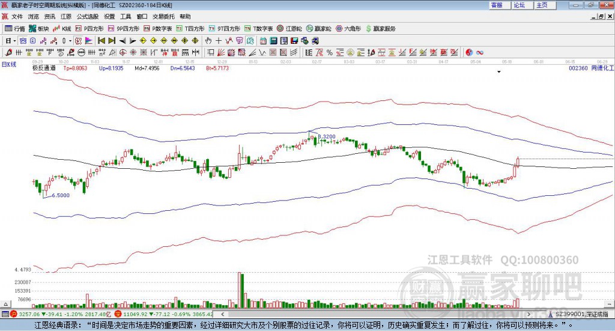615x331 pixels.
Task: Click the red-blue yin-yang icon
Action: tap(469, 52)
